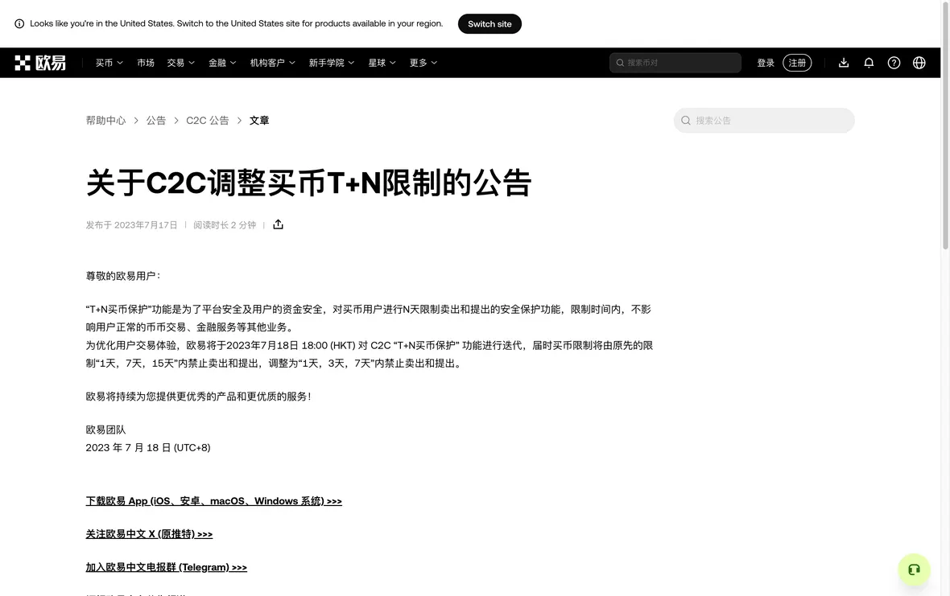Expand the 新手学院 dropdown menu
This screenshot has height=596, width=950.
coord(332,63)
